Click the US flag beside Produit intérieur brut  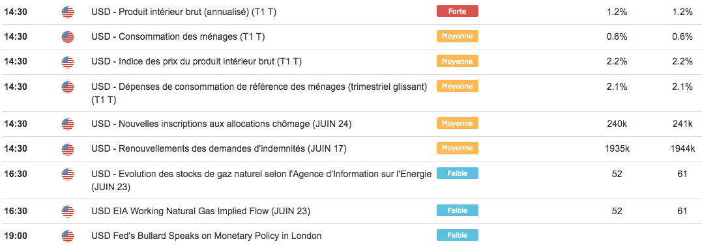point(68,12)
